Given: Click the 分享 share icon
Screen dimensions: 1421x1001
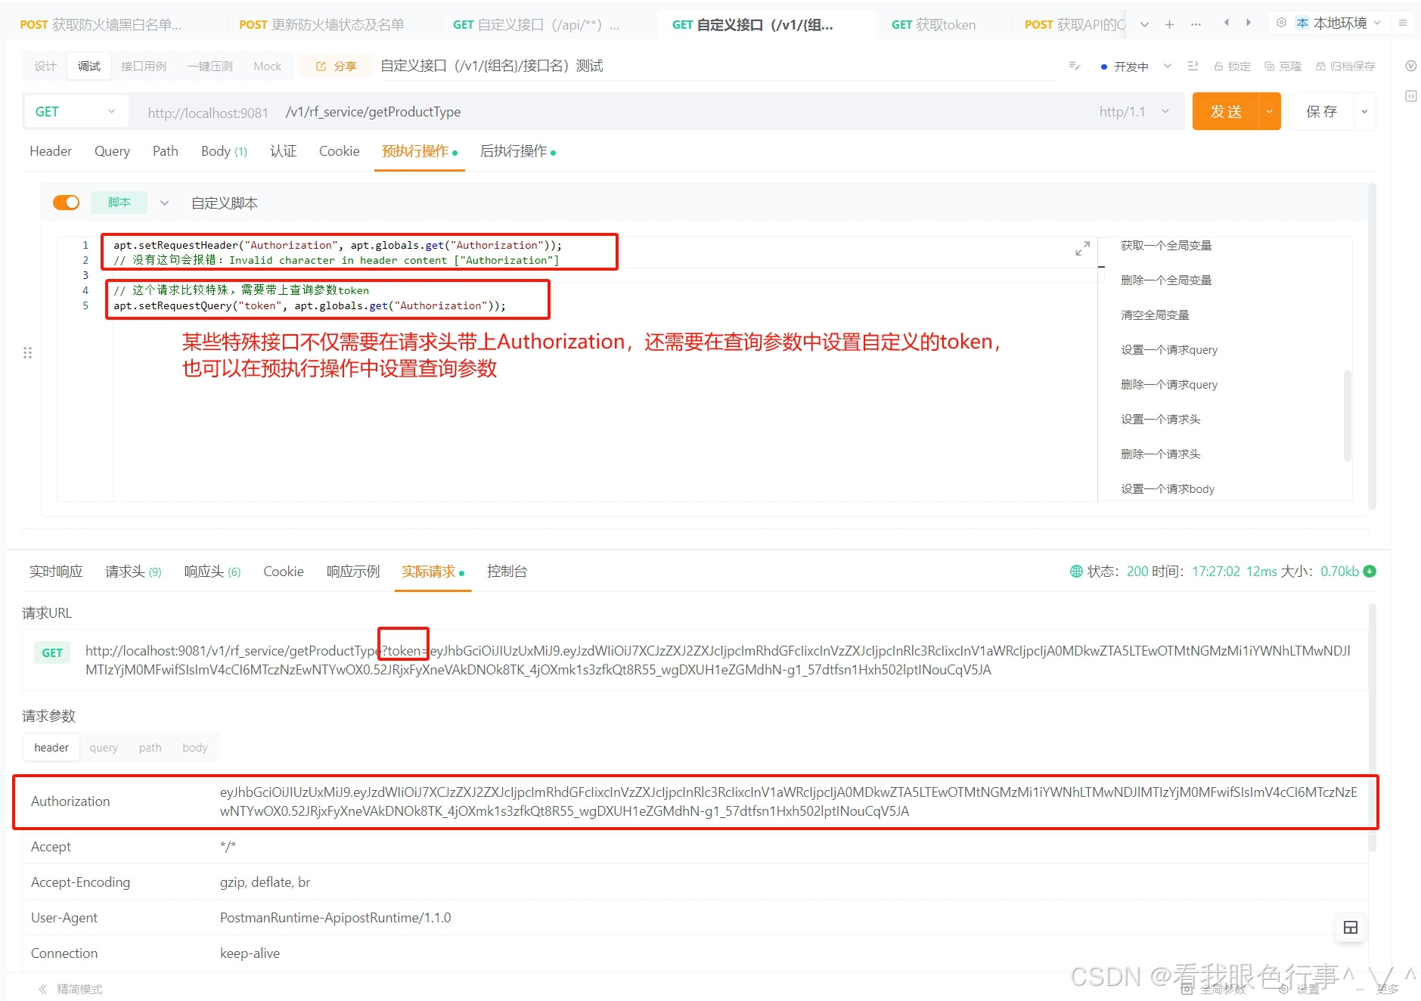Looking at the screenshot, I should 335,66.
